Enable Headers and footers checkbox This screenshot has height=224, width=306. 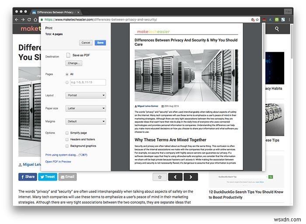point(67,140)
